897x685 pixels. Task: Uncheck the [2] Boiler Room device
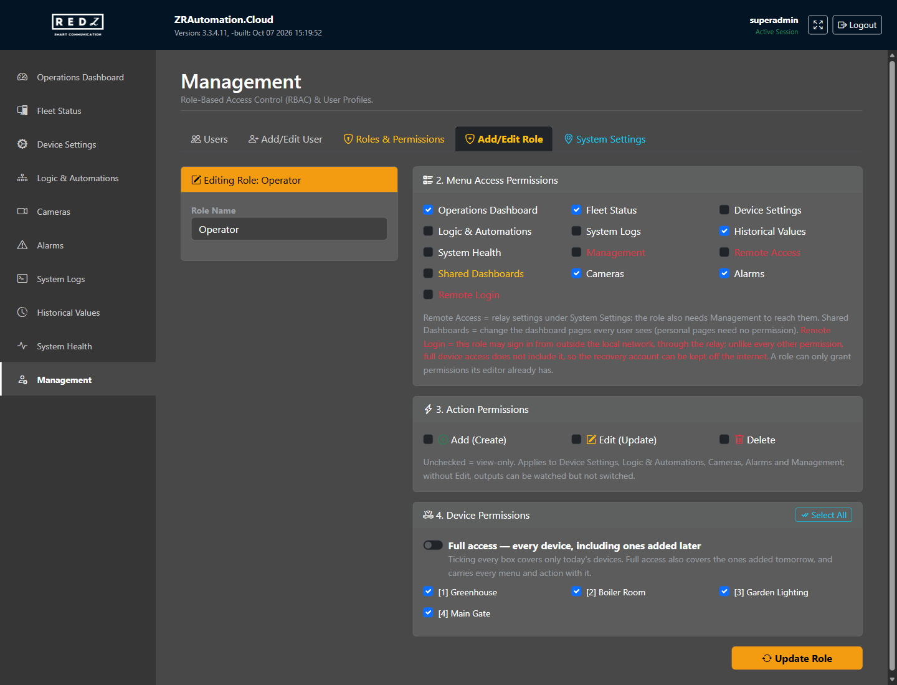[x=577, y=592]
